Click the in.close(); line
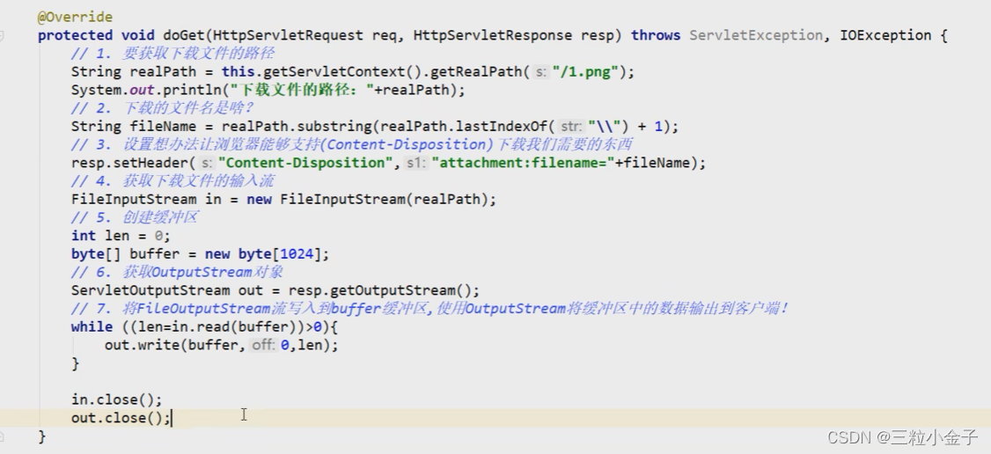The image size is (991, 454). tap(117, 399)
